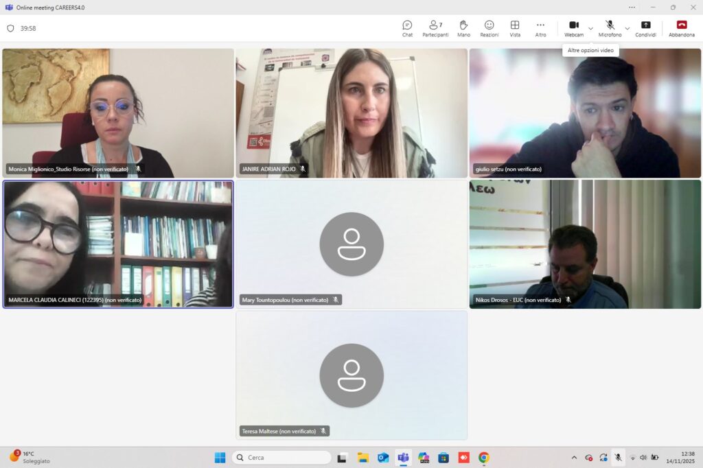The image size is (703, 468).
Task: Click the Cerca taskbar search field
Action: 281,458
